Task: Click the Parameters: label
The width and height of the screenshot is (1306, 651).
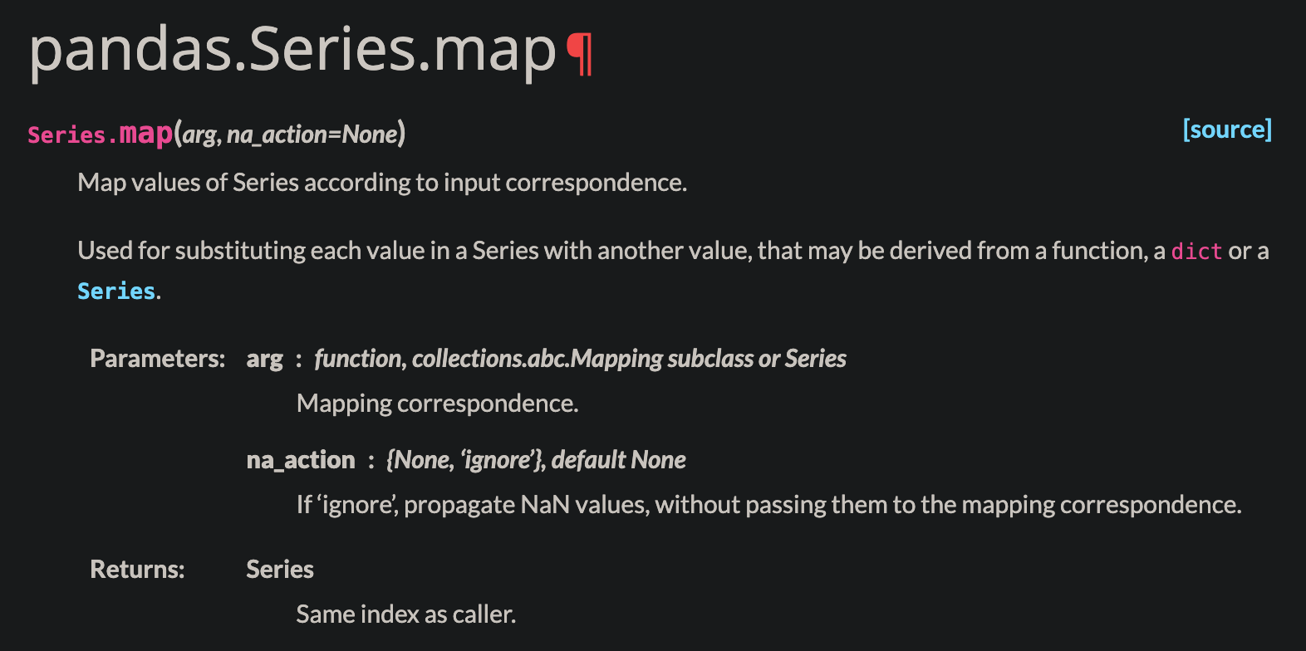Action: (158, 358)
